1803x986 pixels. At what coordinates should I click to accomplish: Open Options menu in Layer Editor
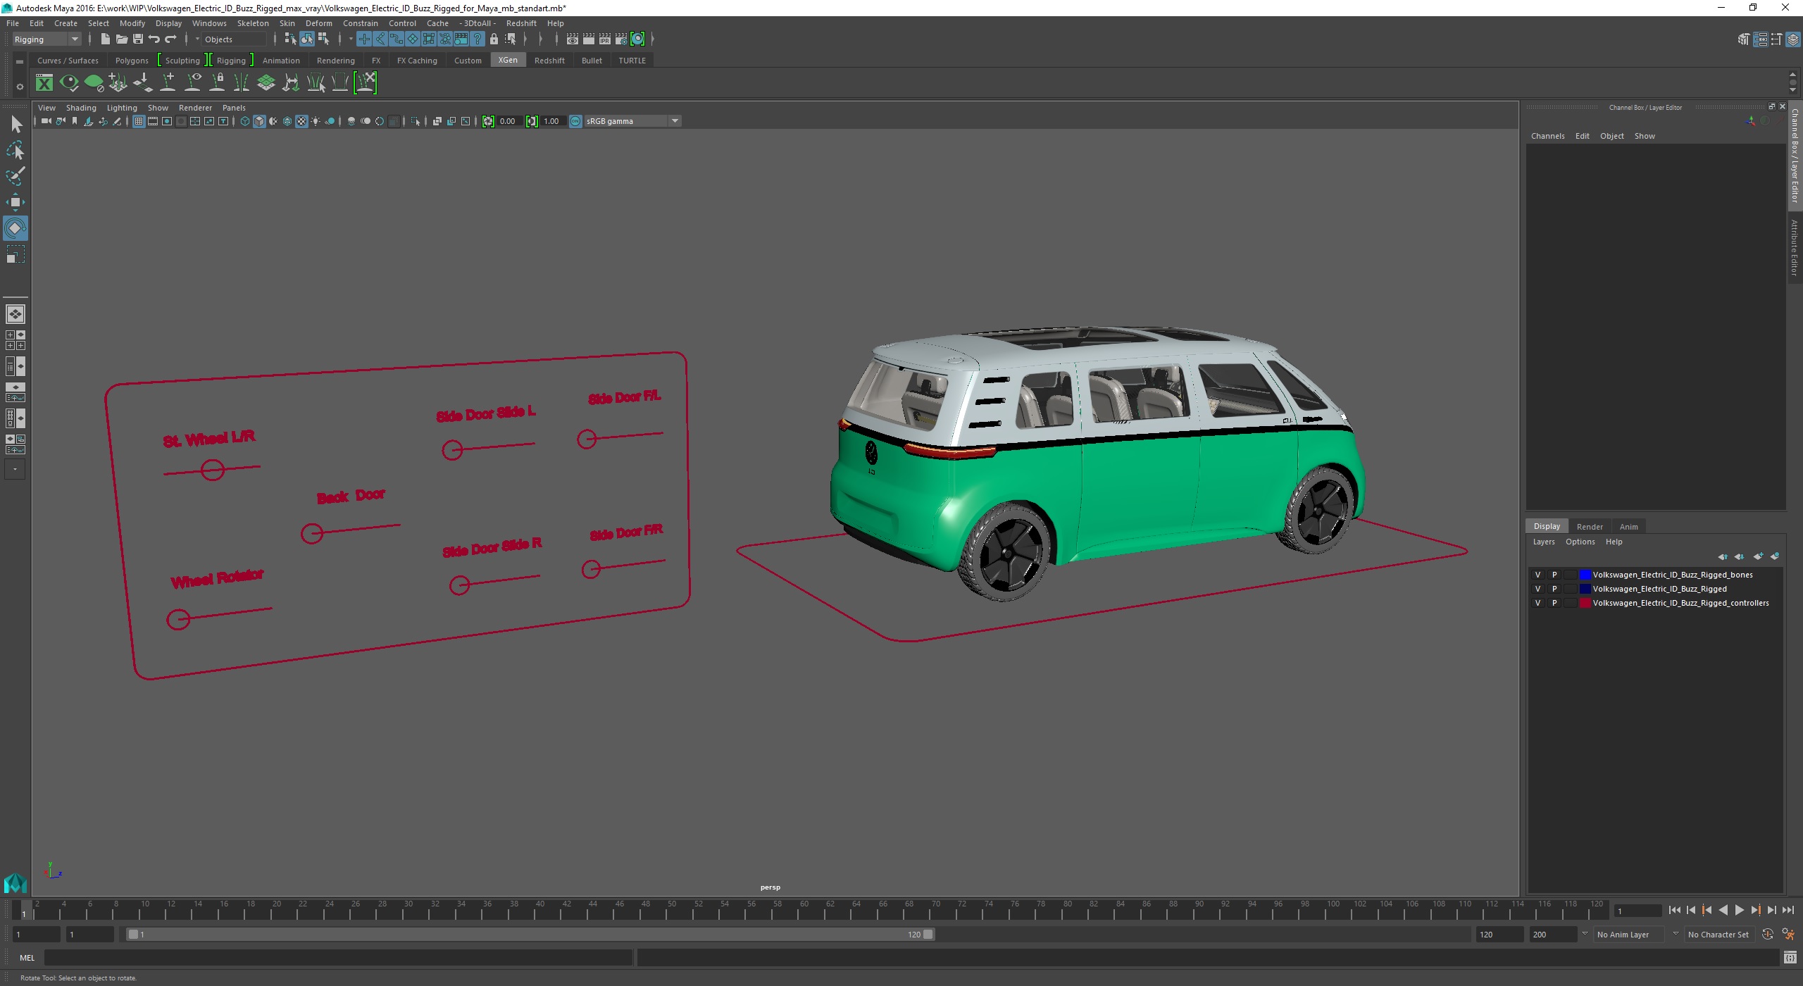[1580, 542]
